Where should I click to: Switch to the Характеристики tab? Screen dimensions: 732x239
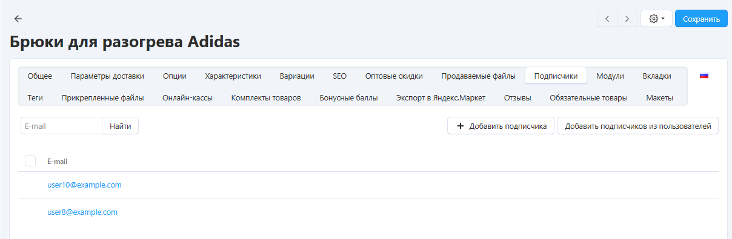click(x=233, y=76)
